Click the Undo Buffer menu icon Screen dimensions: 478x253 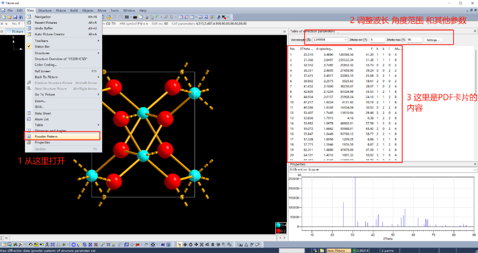click(29, 28)
